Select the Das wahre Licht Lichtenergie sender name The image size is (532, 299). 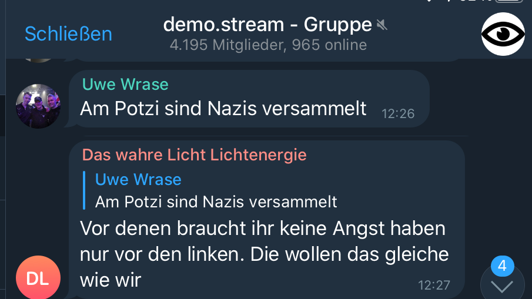pyautogui.click(x=194, y=155)
